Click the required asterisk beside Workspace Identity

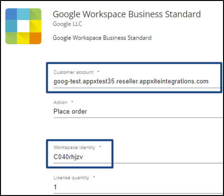click(100, 147)
